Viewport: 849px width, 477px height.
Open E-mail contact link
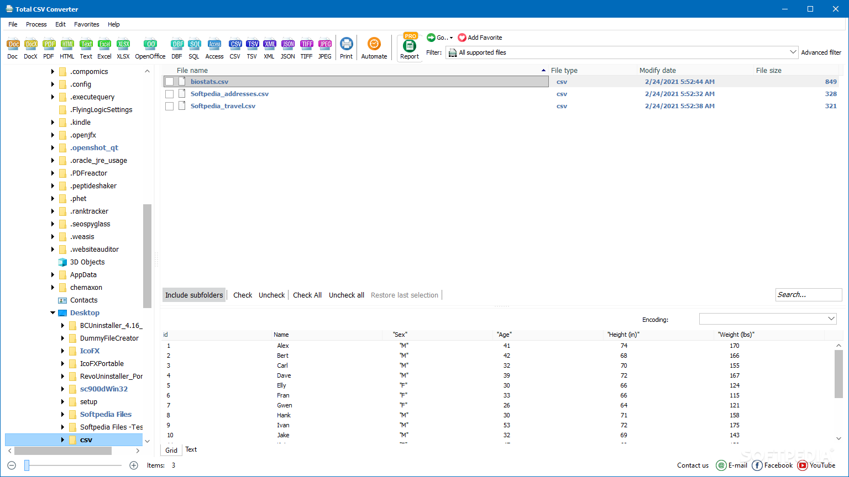pyautogui.click(x=732, y=465)
